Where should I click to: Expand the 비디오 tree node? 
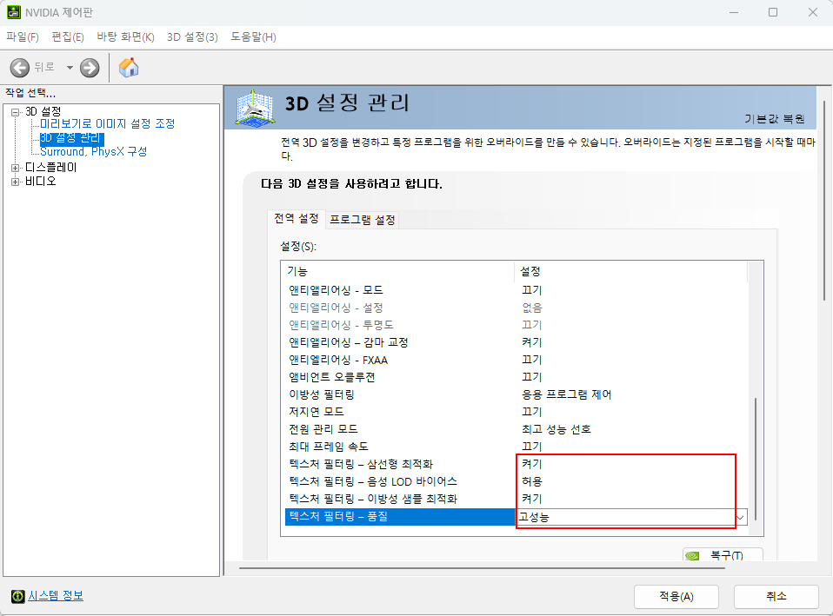pos(16,182)
